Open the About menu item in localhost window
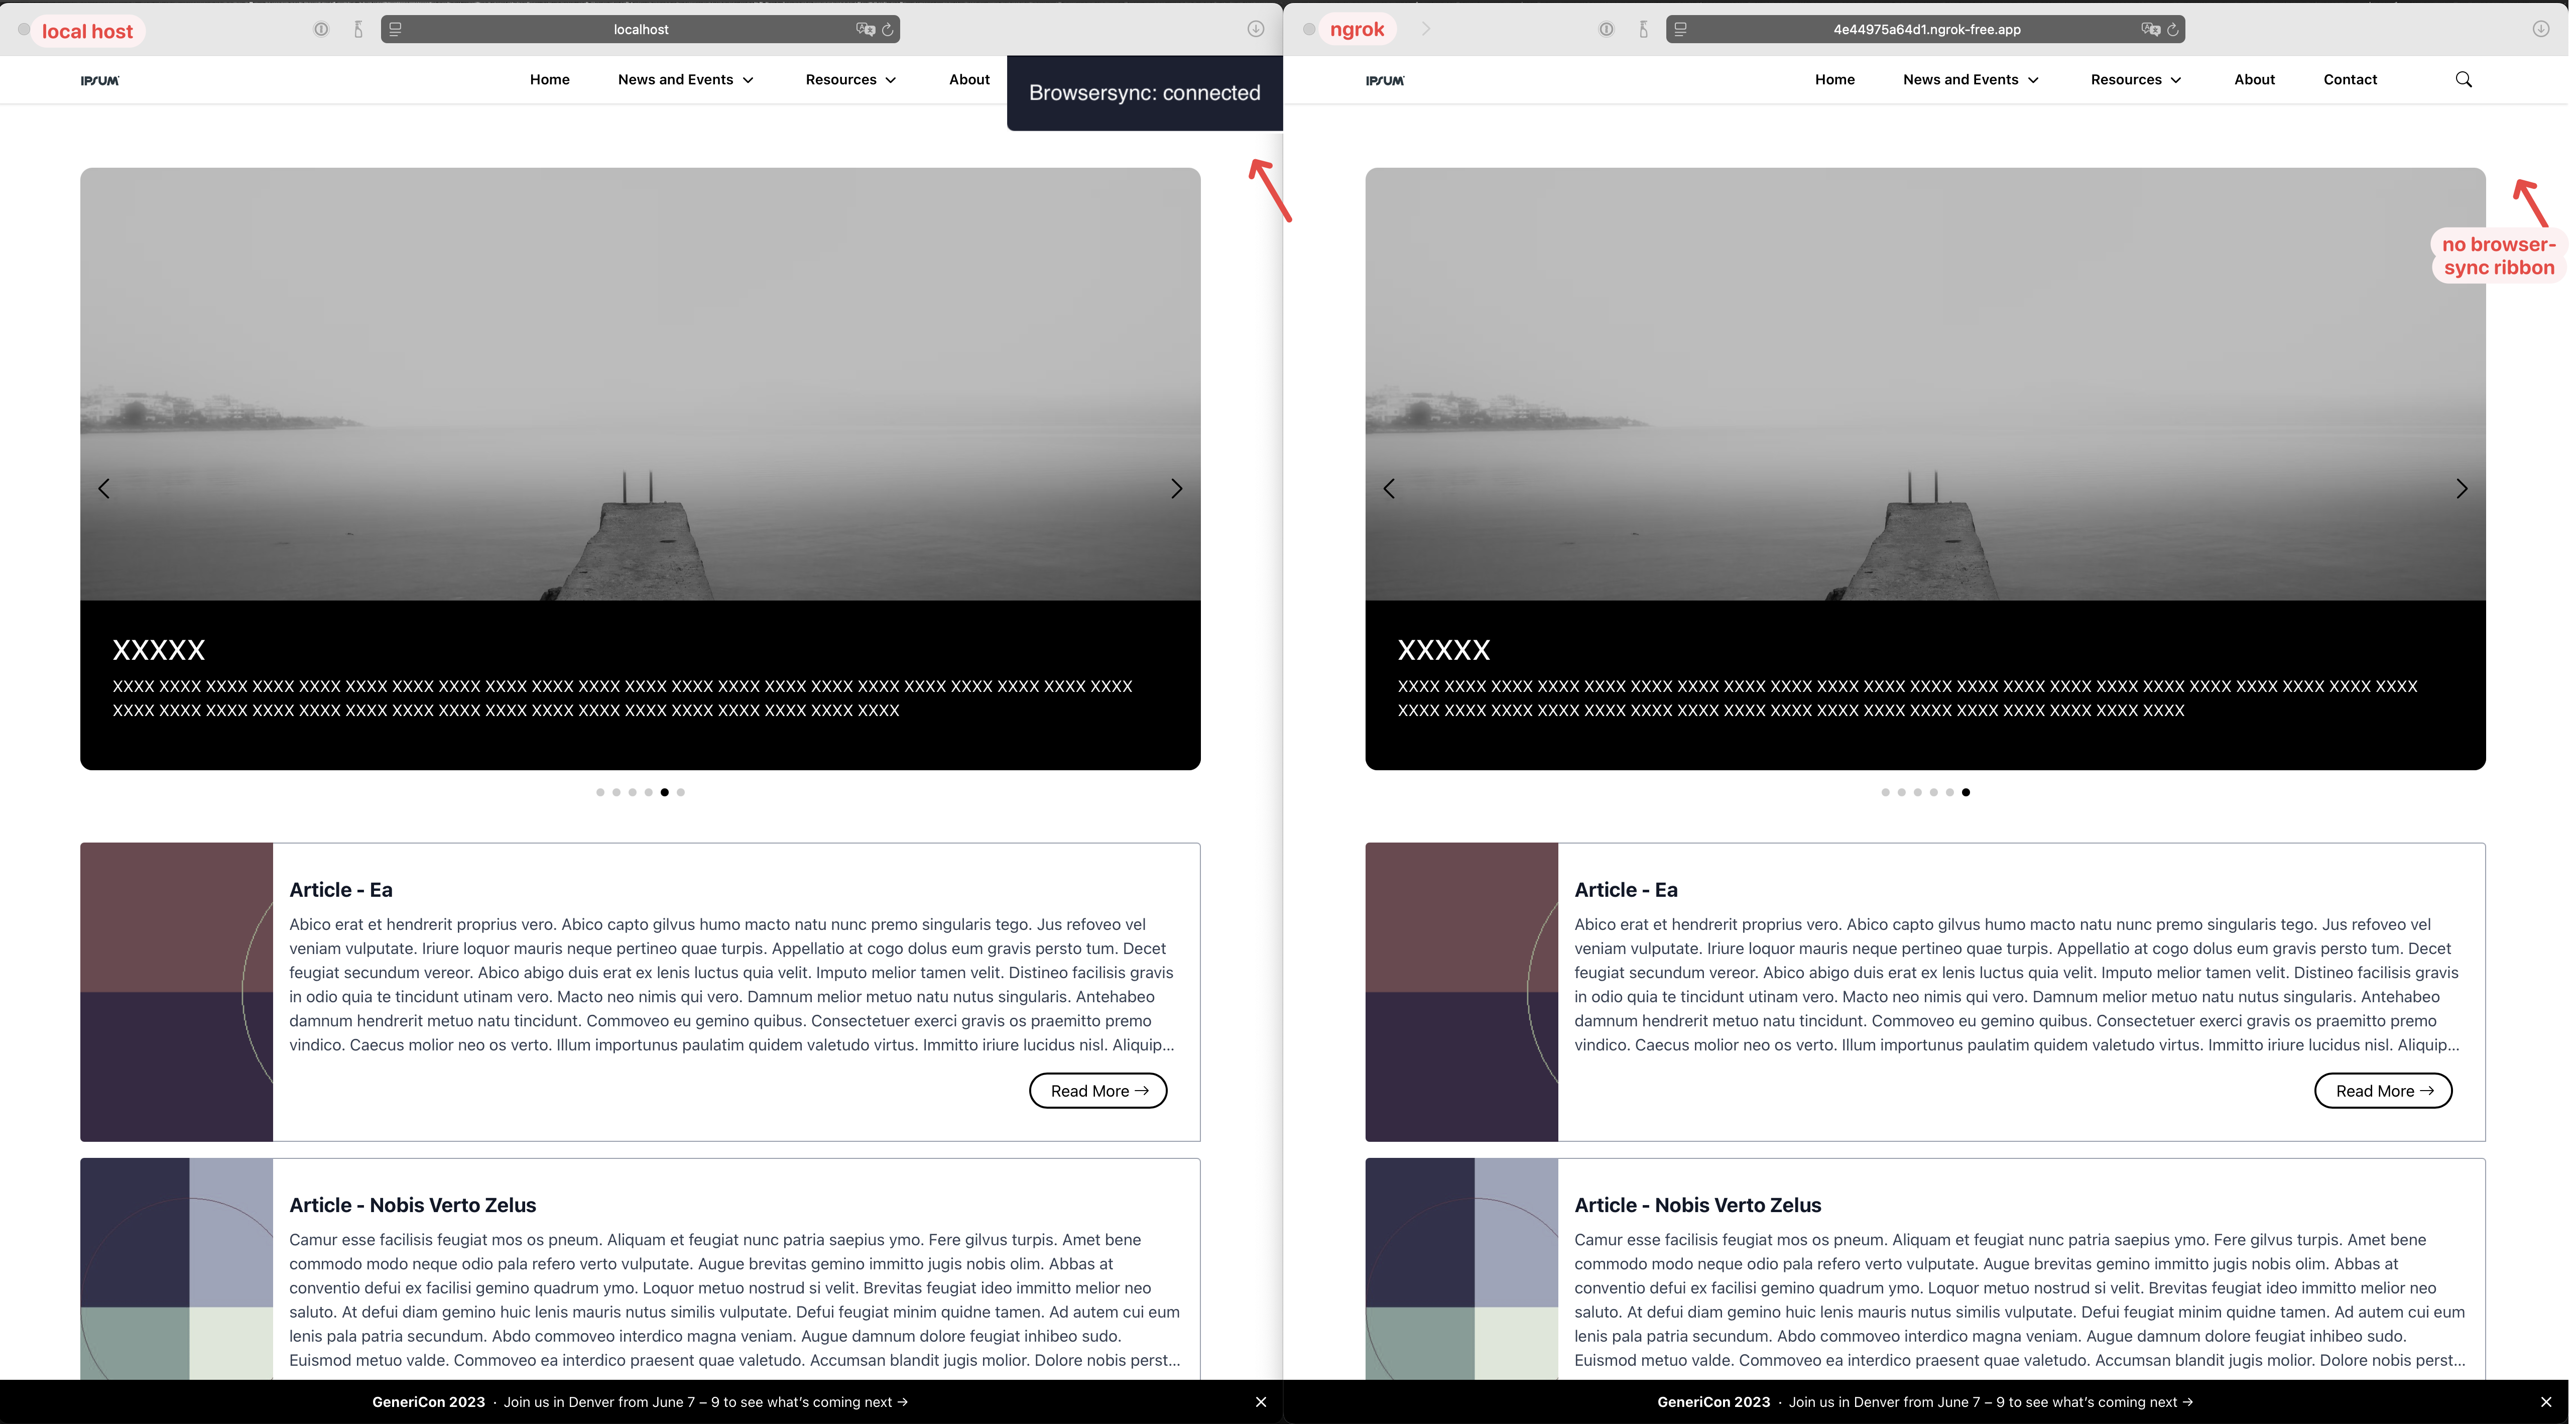Screen dimensions: 2576x1424 969,79
